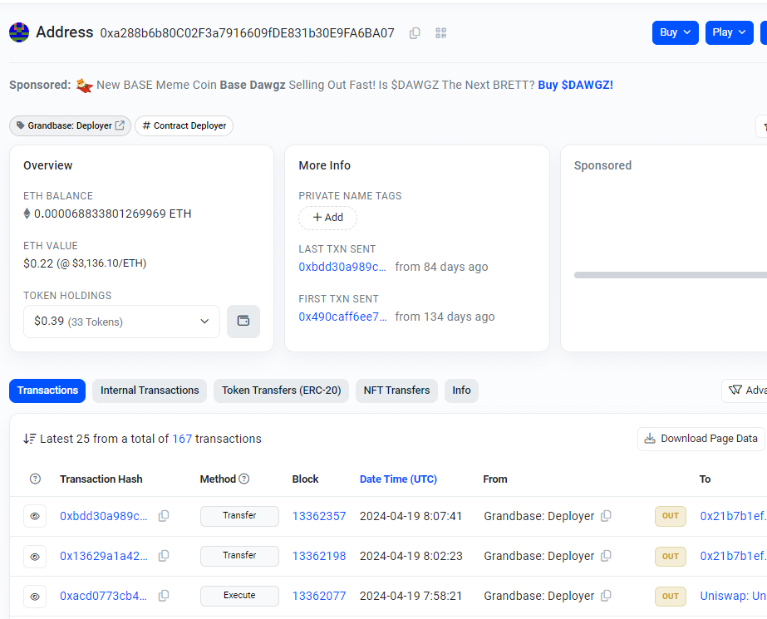Open the Info tab
767x619 pixels.
point(461,391)
